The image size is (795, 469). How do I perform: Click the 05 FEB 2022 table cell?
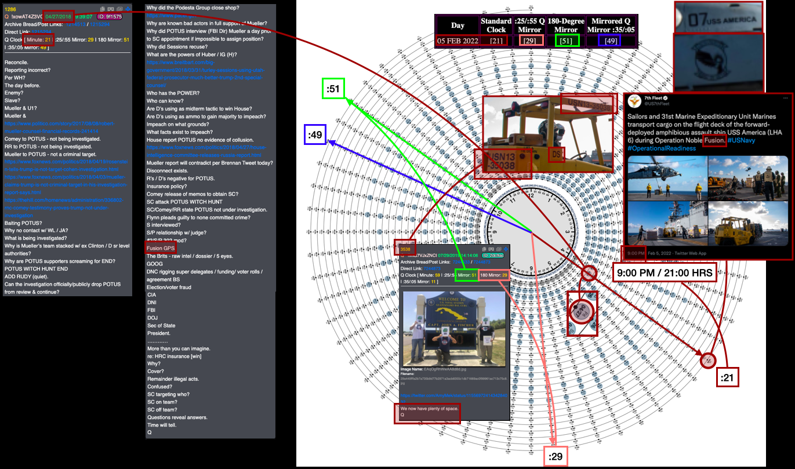pos(458,41)
